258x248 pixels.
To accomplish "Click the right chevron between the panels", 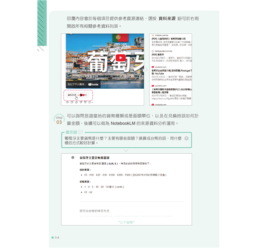I will [x=146, y=69].
